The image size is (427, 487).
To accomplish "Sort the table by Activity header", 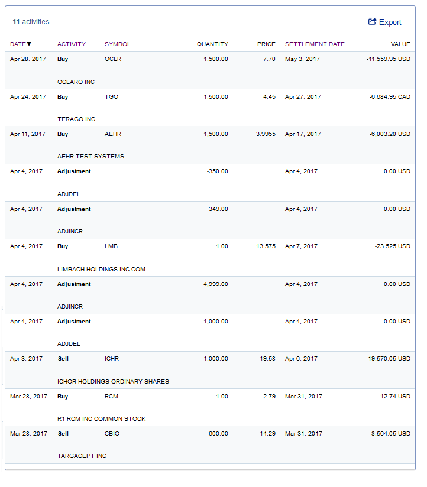I will pyautogui.click(x=72, y=44).
